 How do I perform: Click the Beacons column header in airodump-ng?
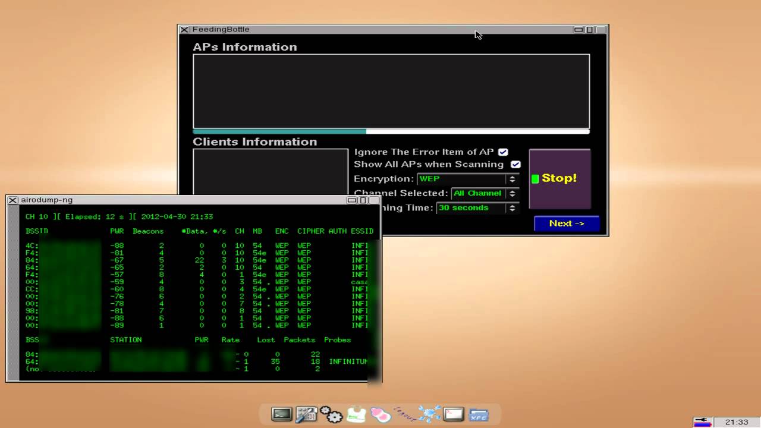(148, 231)
